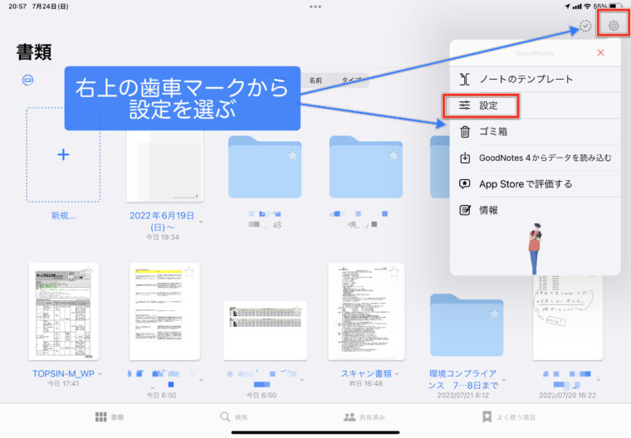This screenshot has height=438, width=631.
Task: Click the 今日 17:41 timestamp
Action: [x=64, y=384]
